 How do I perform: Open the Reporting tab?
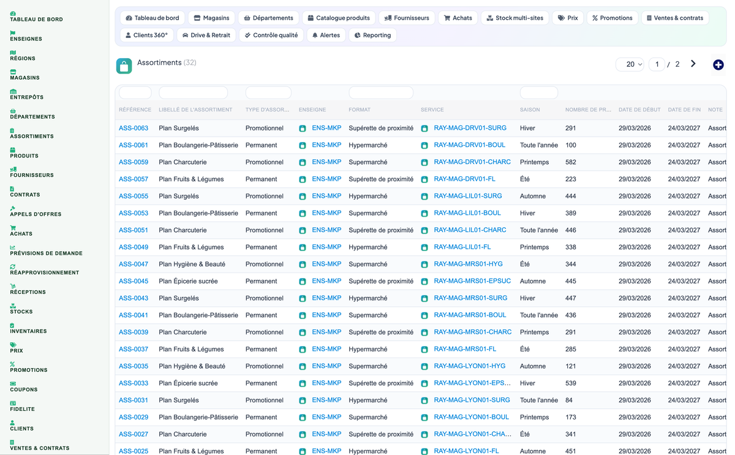click(x=372, y=35)
